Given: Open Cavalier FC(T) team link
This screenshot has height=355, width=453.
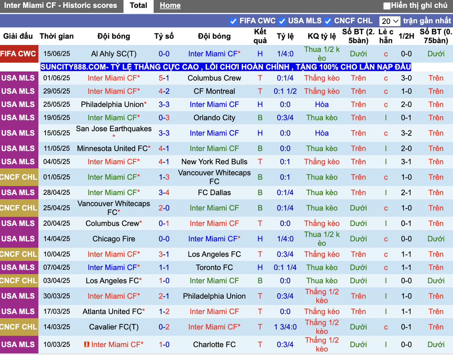Looking at the screenshot, I should click(x=113, y=327).
